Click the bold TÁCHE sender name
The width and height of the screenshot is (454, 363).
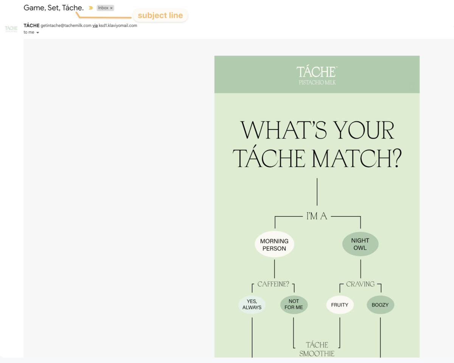pyautogui.click(x=31, y=25)
